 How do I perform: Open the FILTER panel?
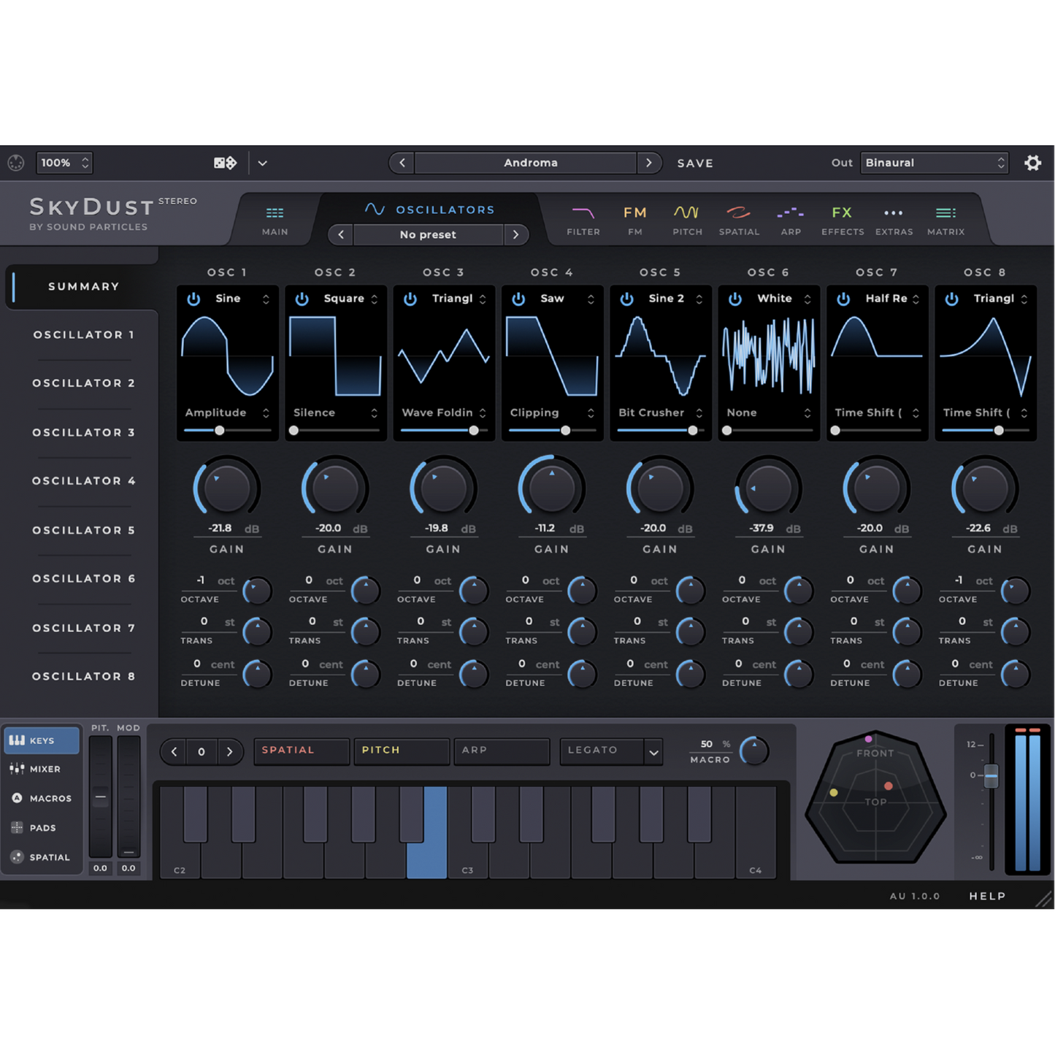click(583, 219)
